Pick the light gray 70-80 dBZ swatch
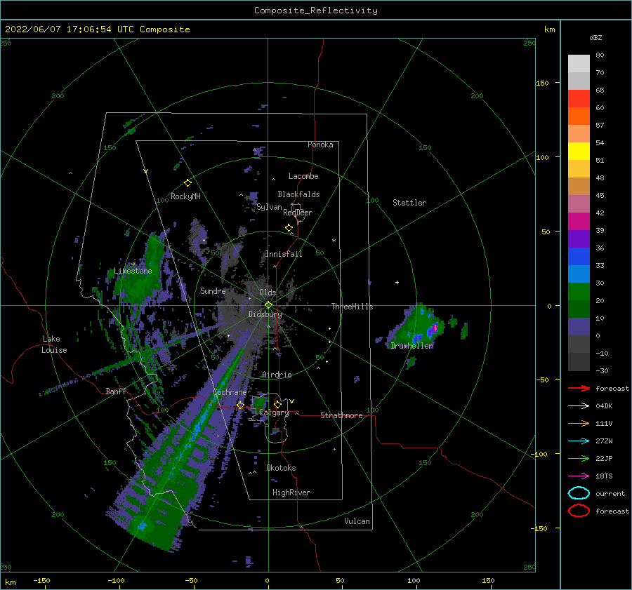Viewport: 632px width, 590px height. (x=579, y=64)
